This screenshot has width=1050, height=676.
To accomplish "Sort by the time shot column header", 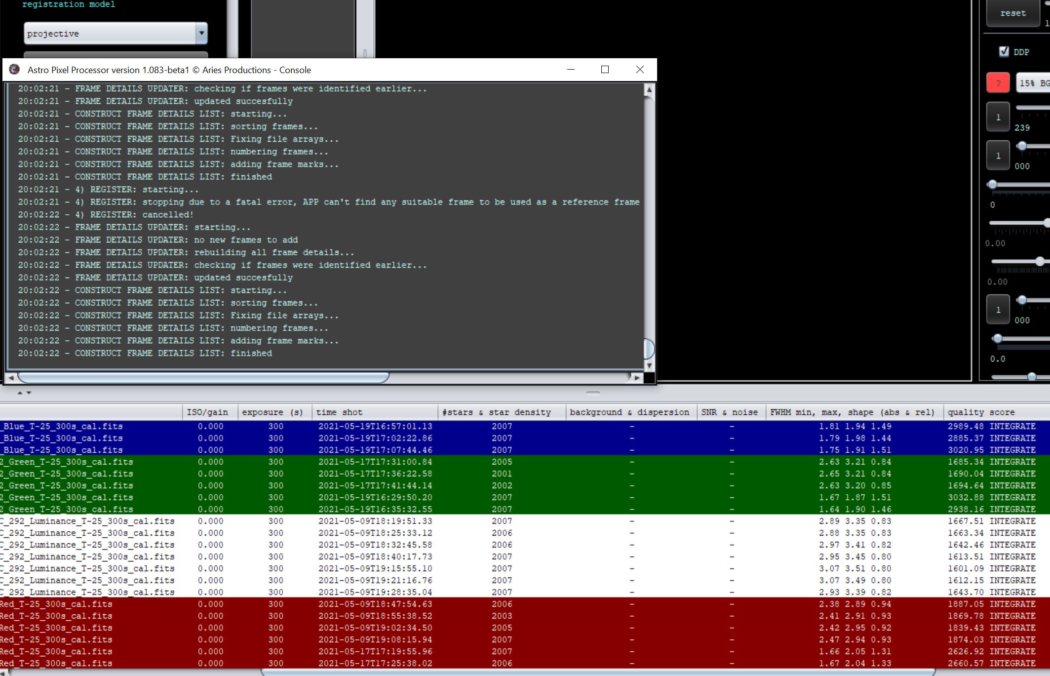I will coord(339,412).
